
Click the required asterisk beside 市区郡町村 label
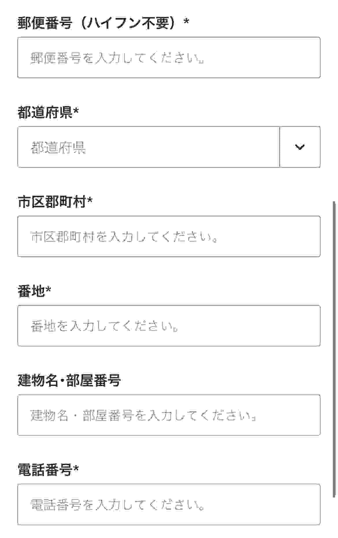coord(90,200)
